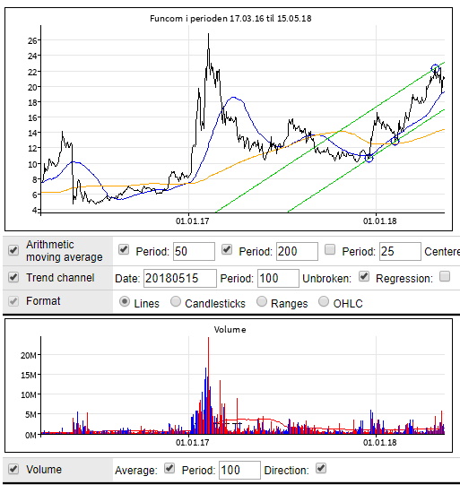Screen dimensions: 460x485
Task: Click the Direction label in Volume settings
Action: click(x=286, y=471)
